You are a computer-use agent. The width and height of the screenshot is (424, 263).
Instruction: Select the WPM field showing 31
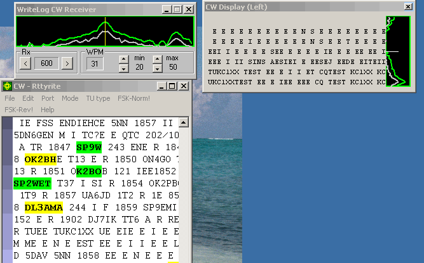[x=95, y=64]
